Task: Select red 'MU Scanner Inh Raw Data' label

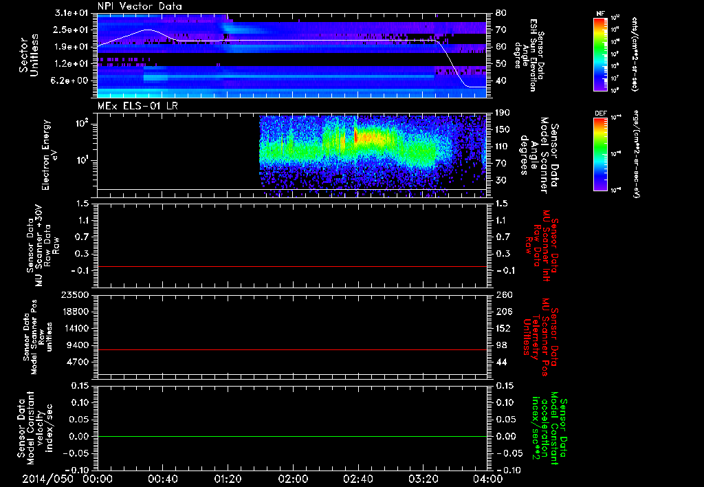Action: click(542, 246)
